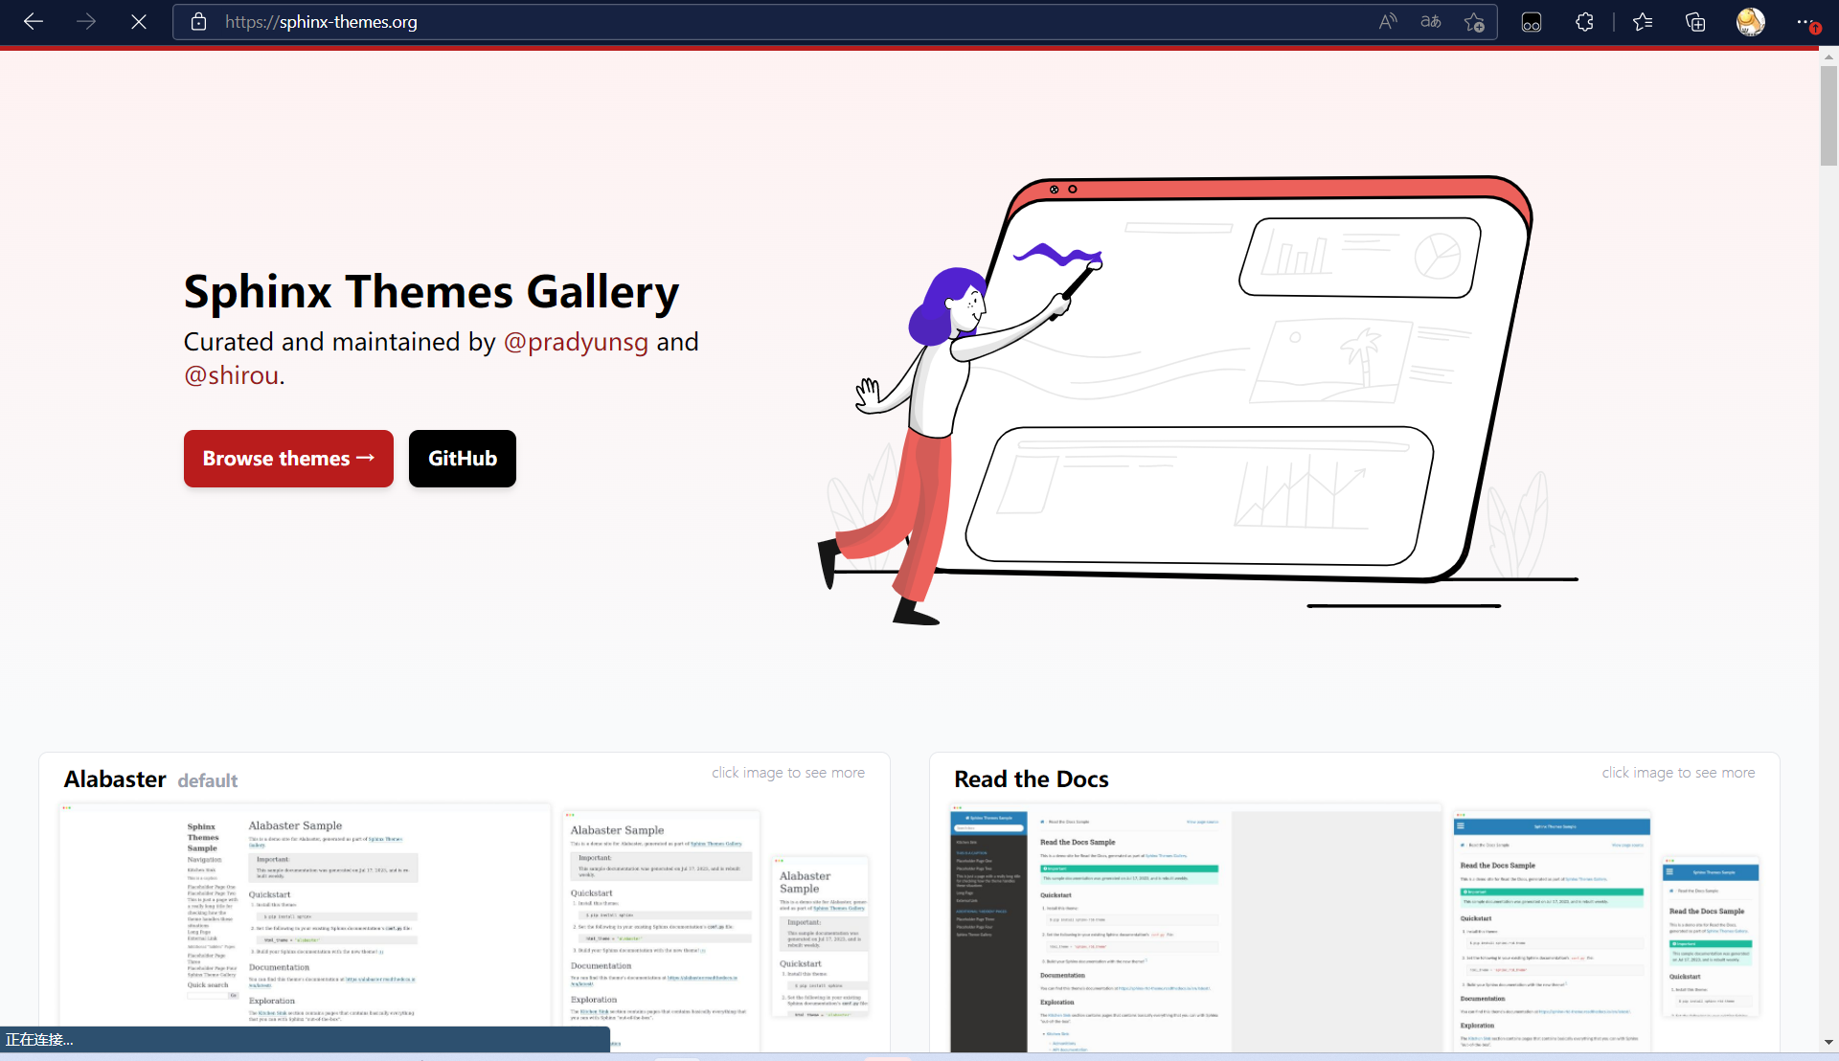This screenshot has height=1061, width=1839.
Task: Click the scrollbar down arrow
Action: [x=1828, y=1042]
